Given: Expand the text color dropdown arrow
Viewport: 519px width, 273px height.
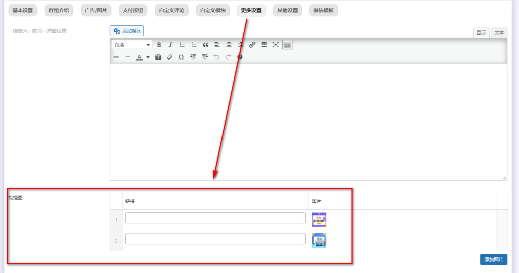Looking at the screenshot, I should [148, 57].
